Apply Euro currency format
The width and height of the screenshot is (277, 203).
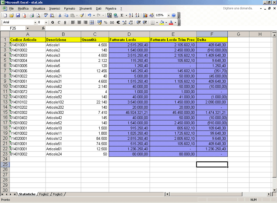[118, 23]
